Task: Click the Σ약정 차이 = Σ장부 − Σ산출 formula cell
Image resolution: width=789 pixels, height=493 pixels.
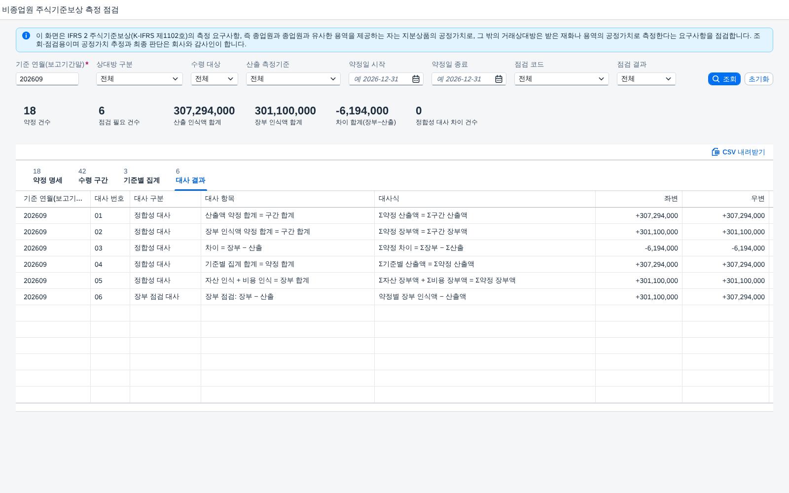Action: [485, 248]
